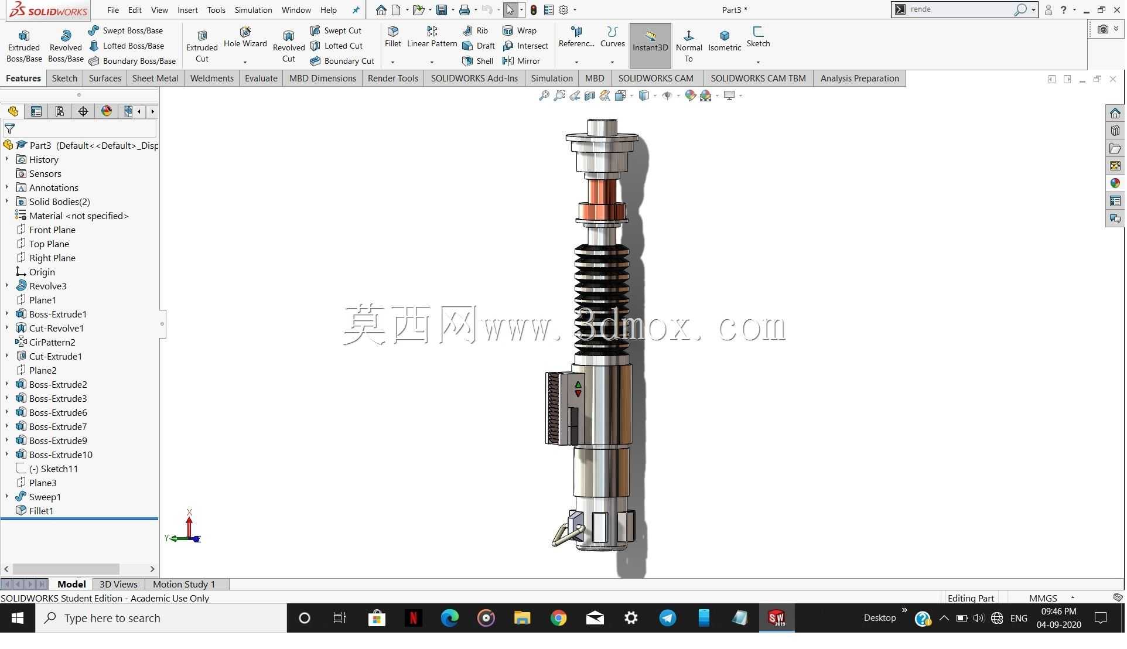
Task: Select Fillet1 in the feature tree
Action: tap(35, 511)
